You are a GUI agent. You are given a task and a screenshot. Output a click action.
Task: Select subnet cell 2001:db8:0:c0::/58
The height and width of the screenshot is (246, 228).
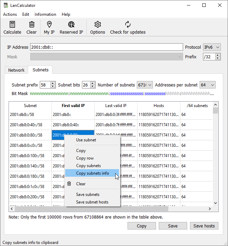pyautogui.click(x=30, y=145)
